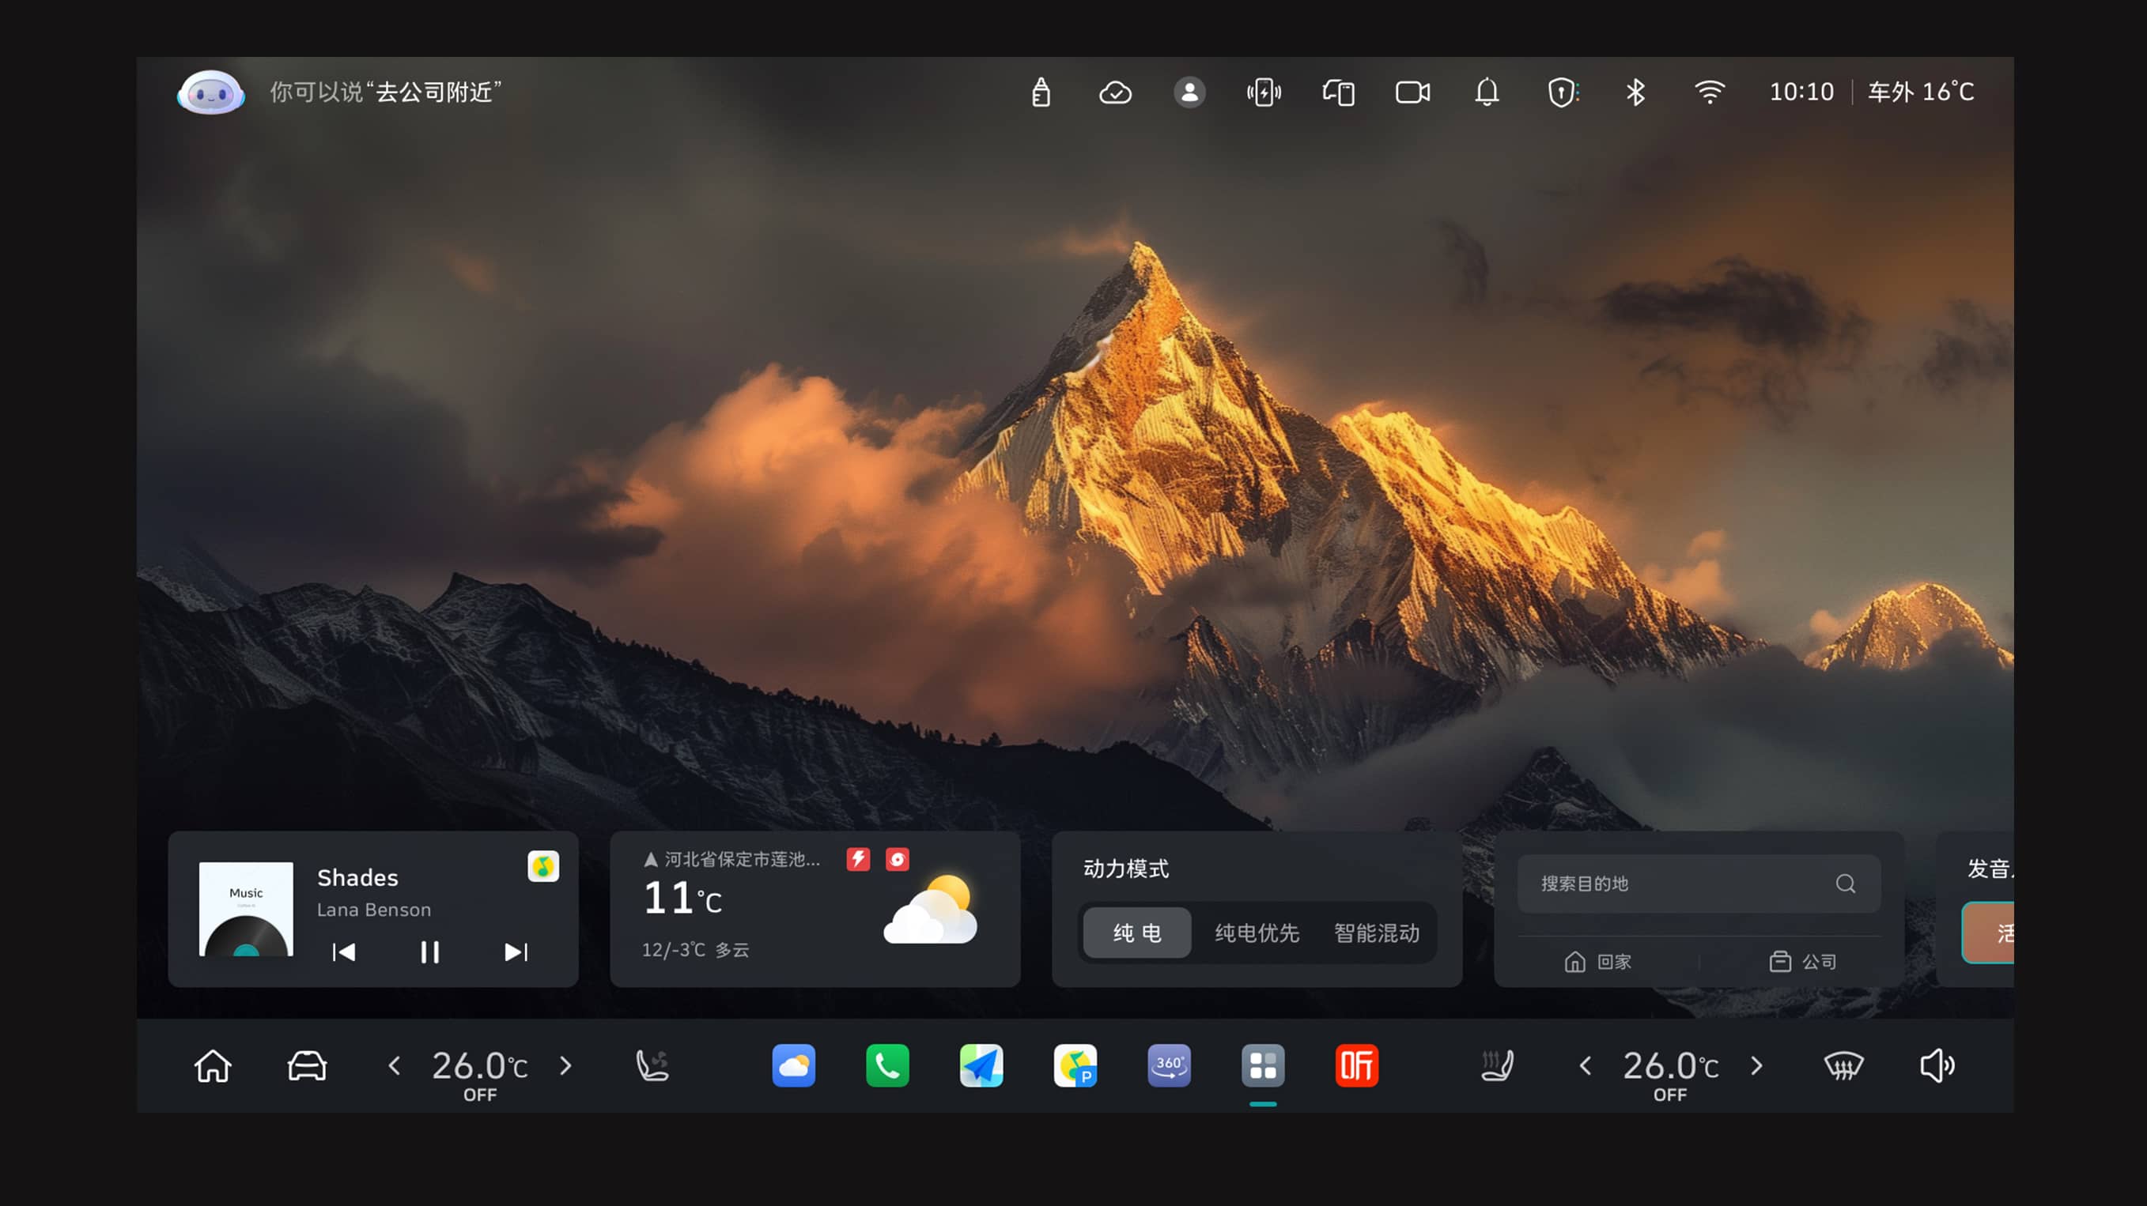Open the red radio listening app
Screen dimensions: 2147x1206
click(x=1356, y=1065)
